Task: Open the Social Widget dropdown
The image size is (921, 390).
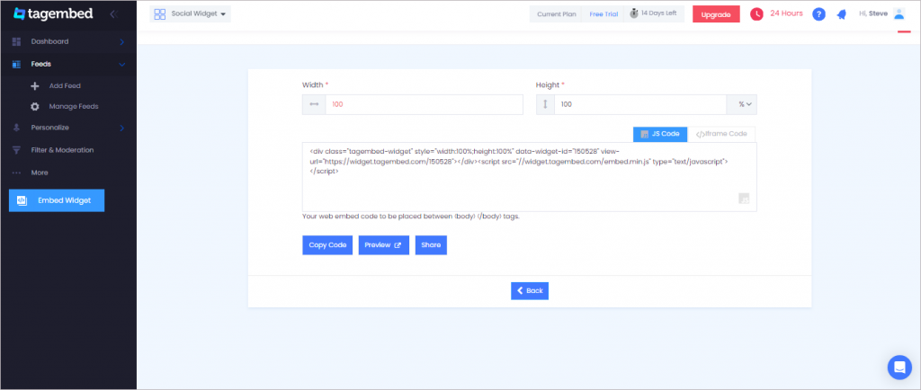Action: point(190,14)
